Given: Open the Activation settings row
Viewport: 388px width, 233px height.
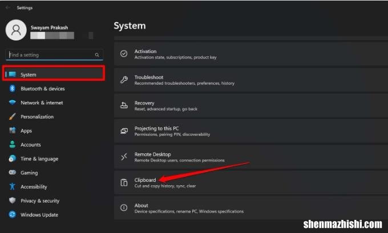Looking at the screenshot, I should (251, 54).
